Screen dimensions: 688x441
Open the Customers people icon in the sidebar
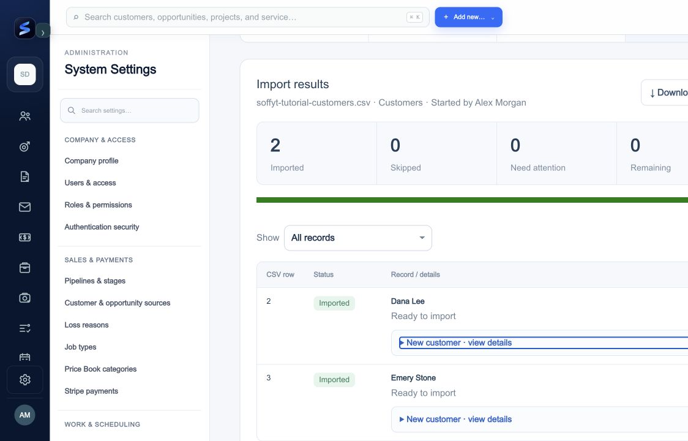click(25, 116)
